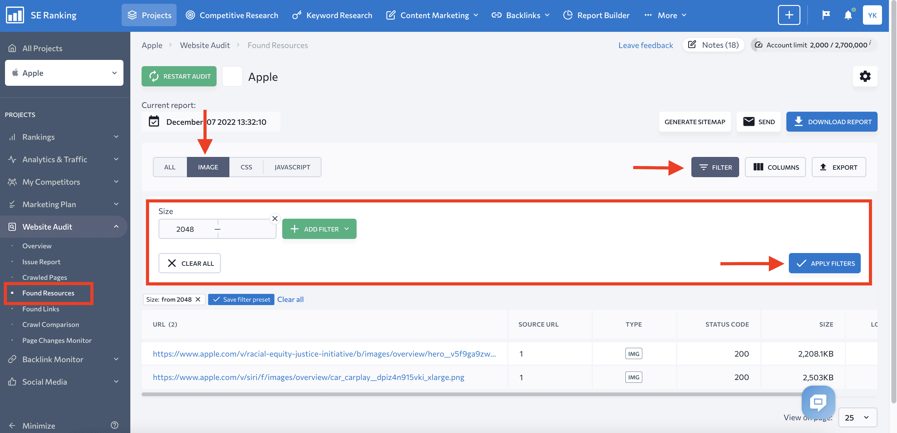Viewport: 897px width, 433px height.
Task: Switch to the ALL resources tab
Action: coord(170,167)
